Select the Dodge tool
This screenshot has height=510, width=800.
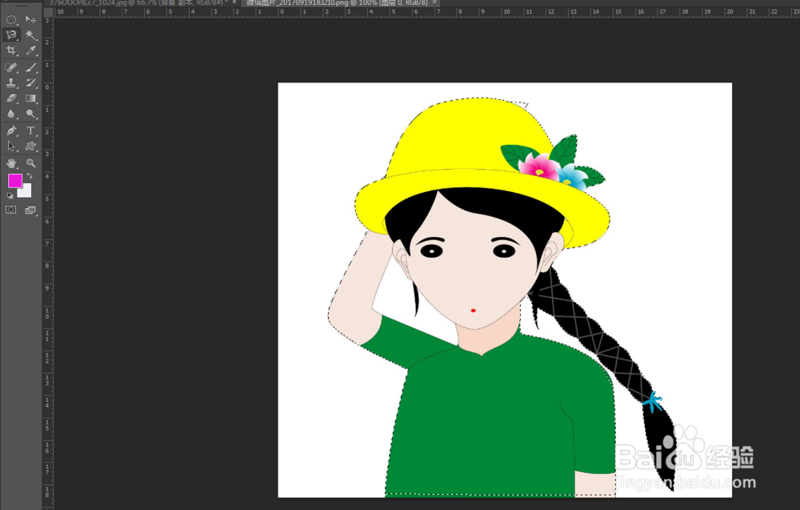coord(30,114)
